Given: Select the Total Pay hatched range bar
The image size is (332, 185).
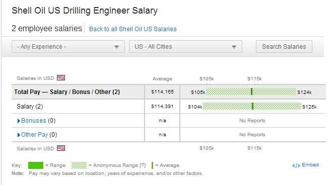Looking at the screenshot, I should click(251, 91).
